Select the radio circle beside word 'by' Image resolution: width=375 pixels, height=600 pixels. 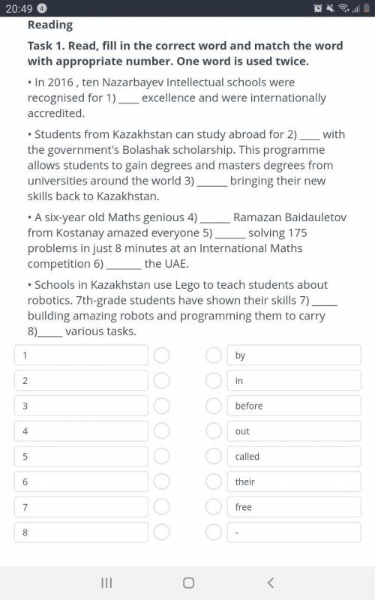(x=214, y=355)
